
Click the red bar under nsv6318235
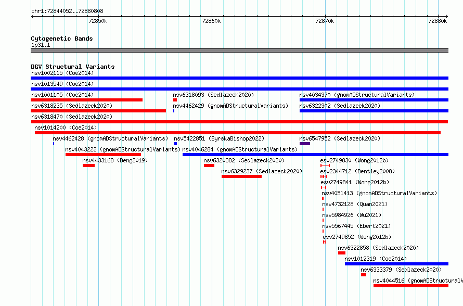98,111
